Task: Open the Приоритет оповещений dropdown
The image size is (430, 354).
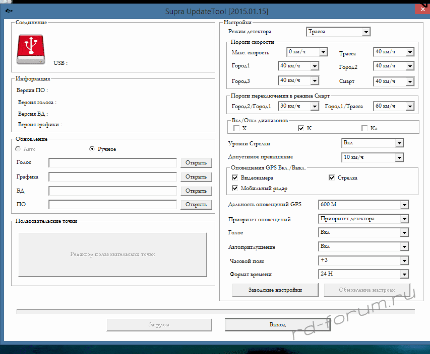Action: [363, 219]
